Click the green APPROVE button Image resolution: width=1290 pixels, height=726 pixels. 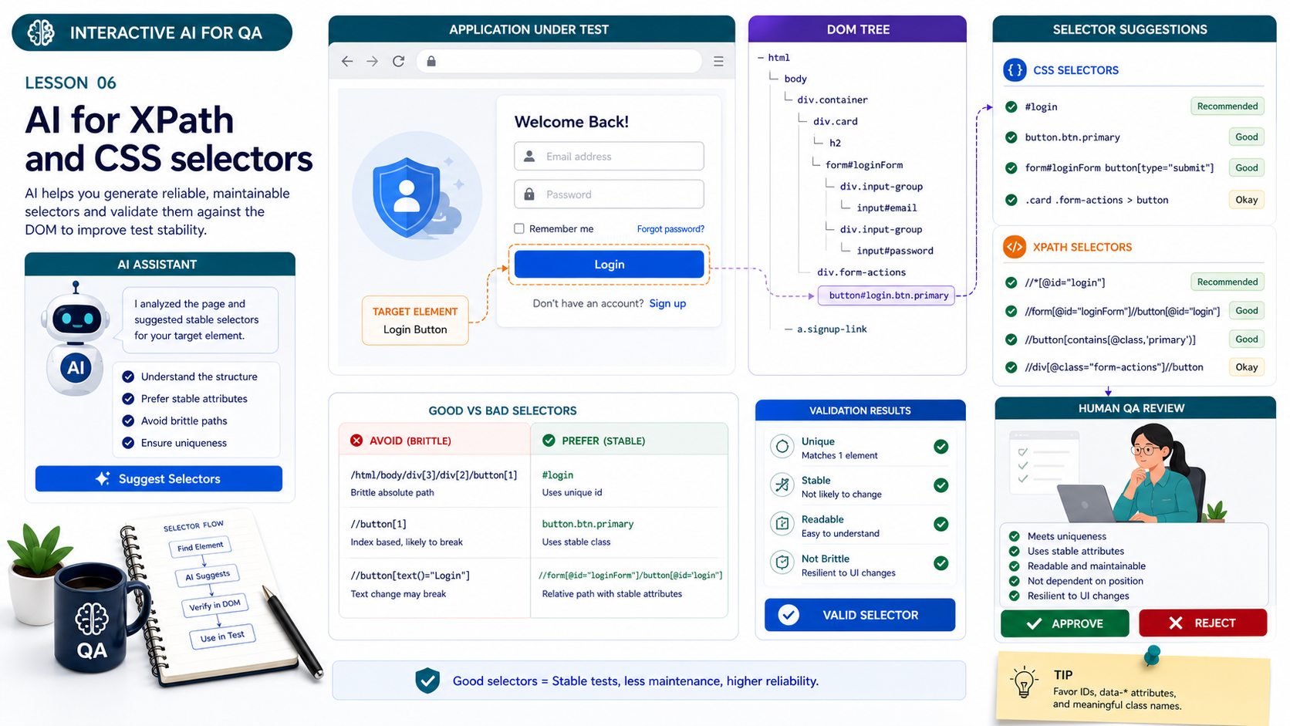click(x=1065, y=623)
